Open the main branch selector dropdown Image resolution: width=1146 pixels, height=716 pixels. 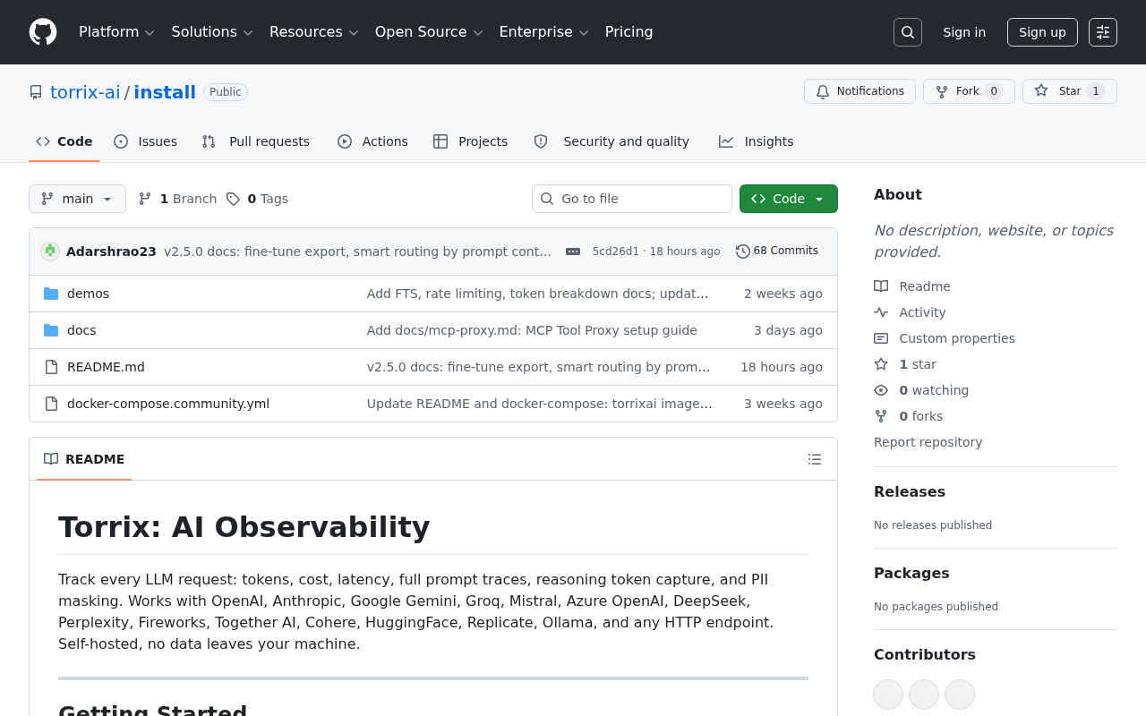pyautogui.click(x=77, y=199)
